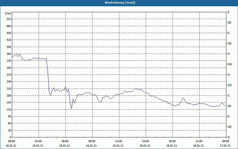Click the 16.01.21 date under 12:00
Viewport: 238px width, 149px height.
click(x=118, y=146)
